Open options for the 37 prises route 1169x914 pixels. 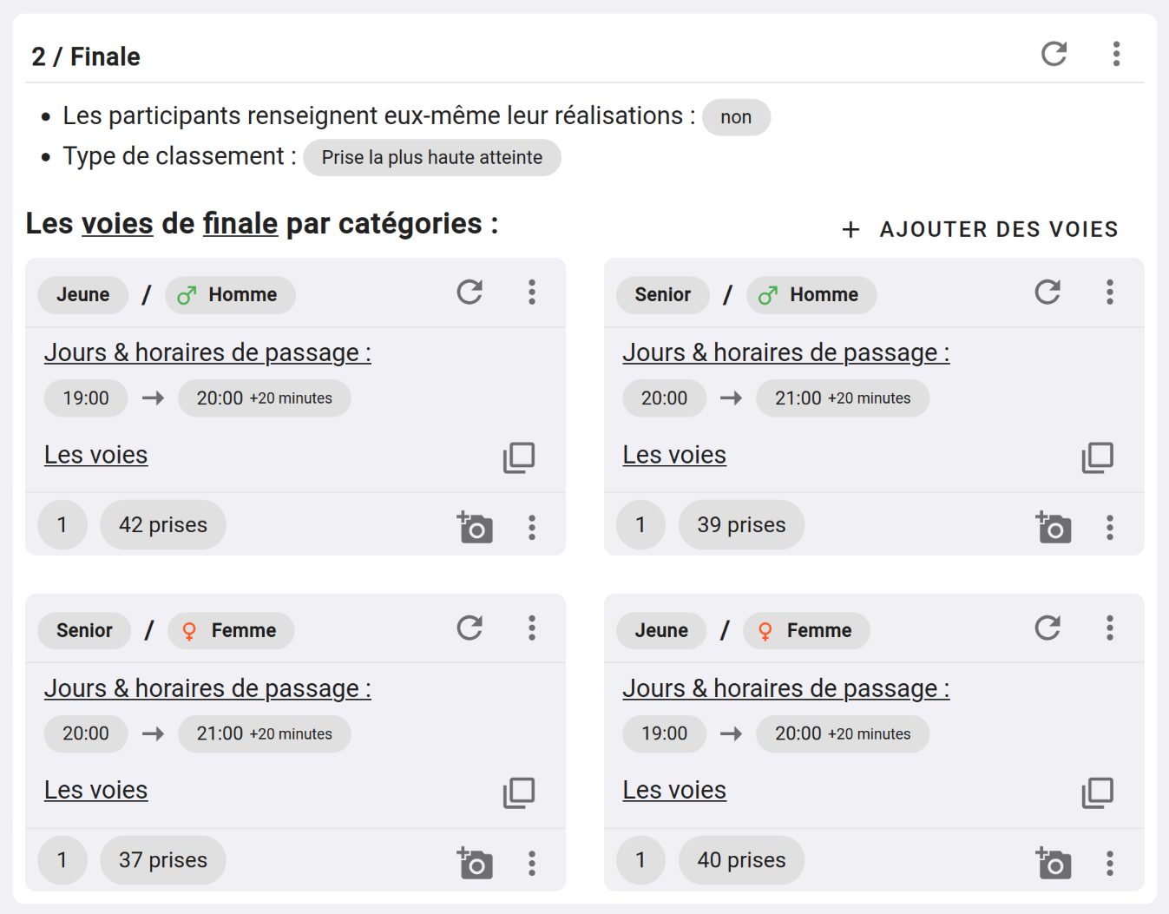tap(532, 863)
